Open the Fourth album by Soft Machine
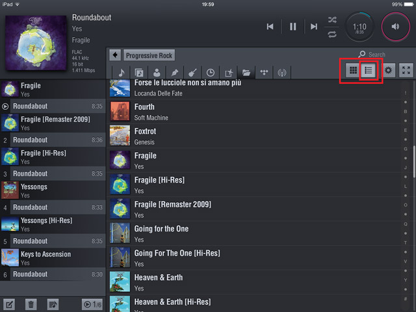 point(255,112)
